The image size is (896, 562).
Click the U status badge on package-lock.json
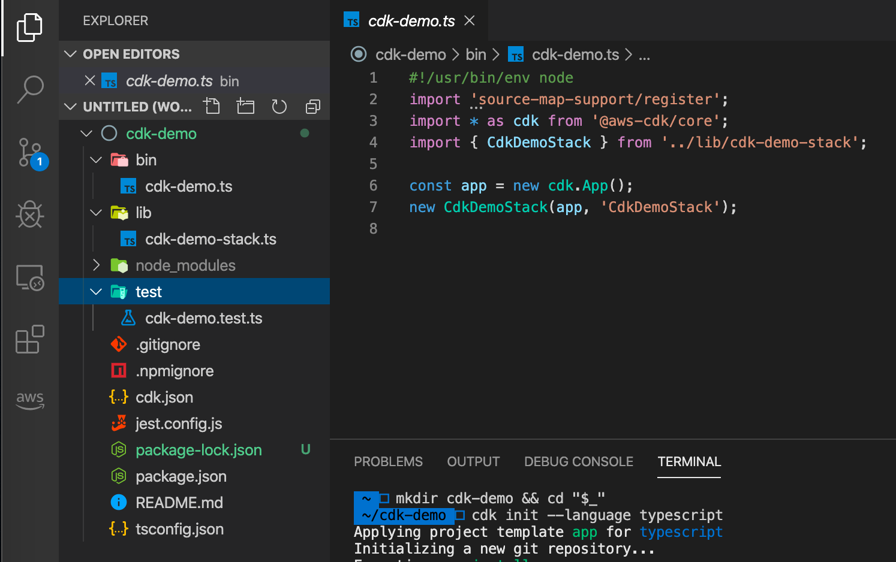coord(305,449)
